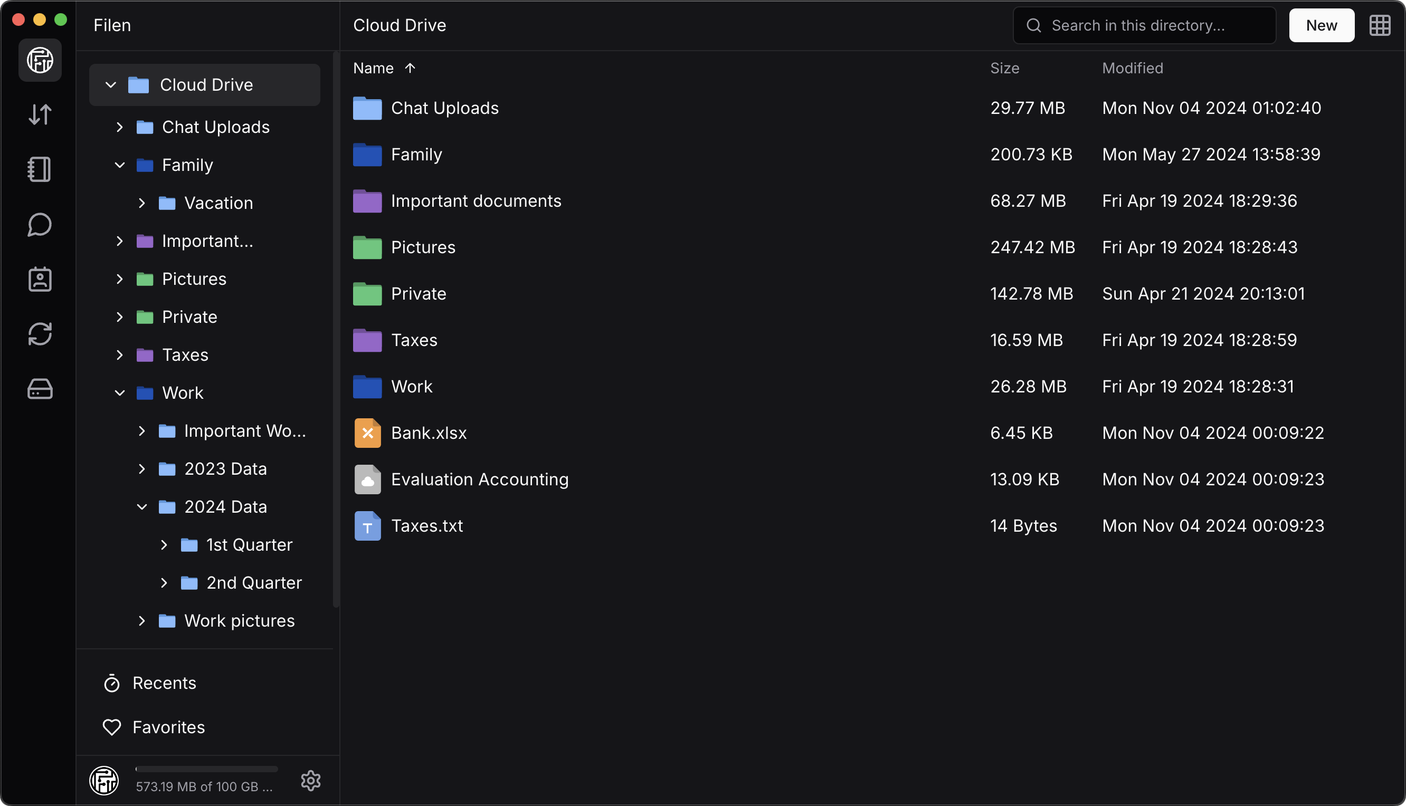Open the Favorites view

(x=168, y=727)
